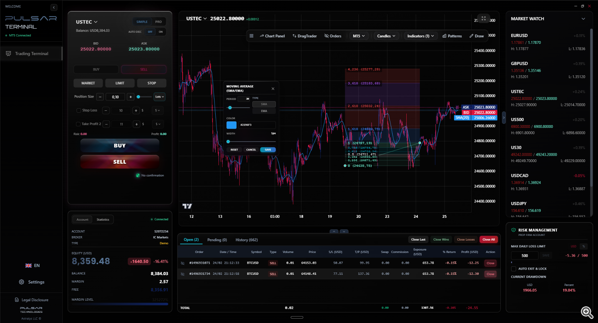Select the Draw tool
This screenshot has height=323, width=598.
coord(476,36)
